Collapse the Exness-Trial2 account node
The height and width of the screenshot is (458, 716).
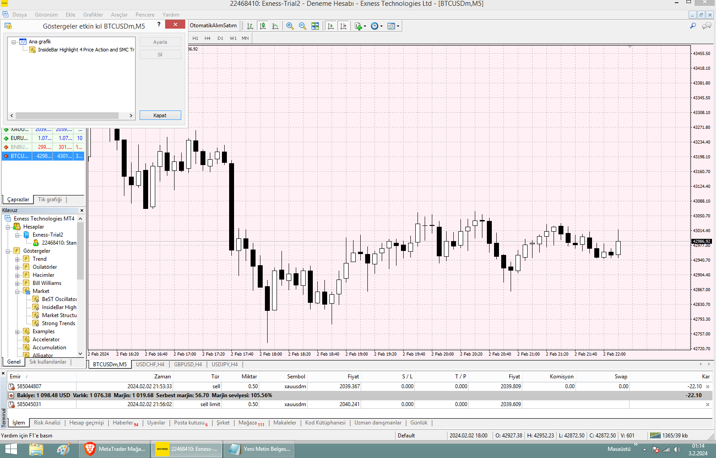tap(17, 235)
